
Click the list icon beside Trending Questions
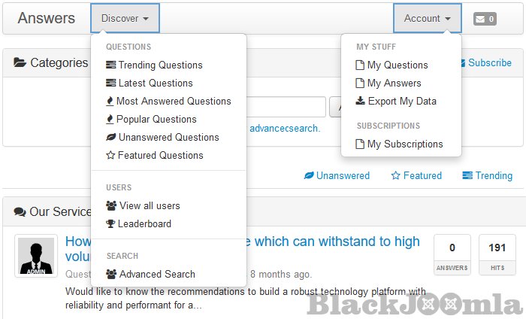click(x=111, y=65)
